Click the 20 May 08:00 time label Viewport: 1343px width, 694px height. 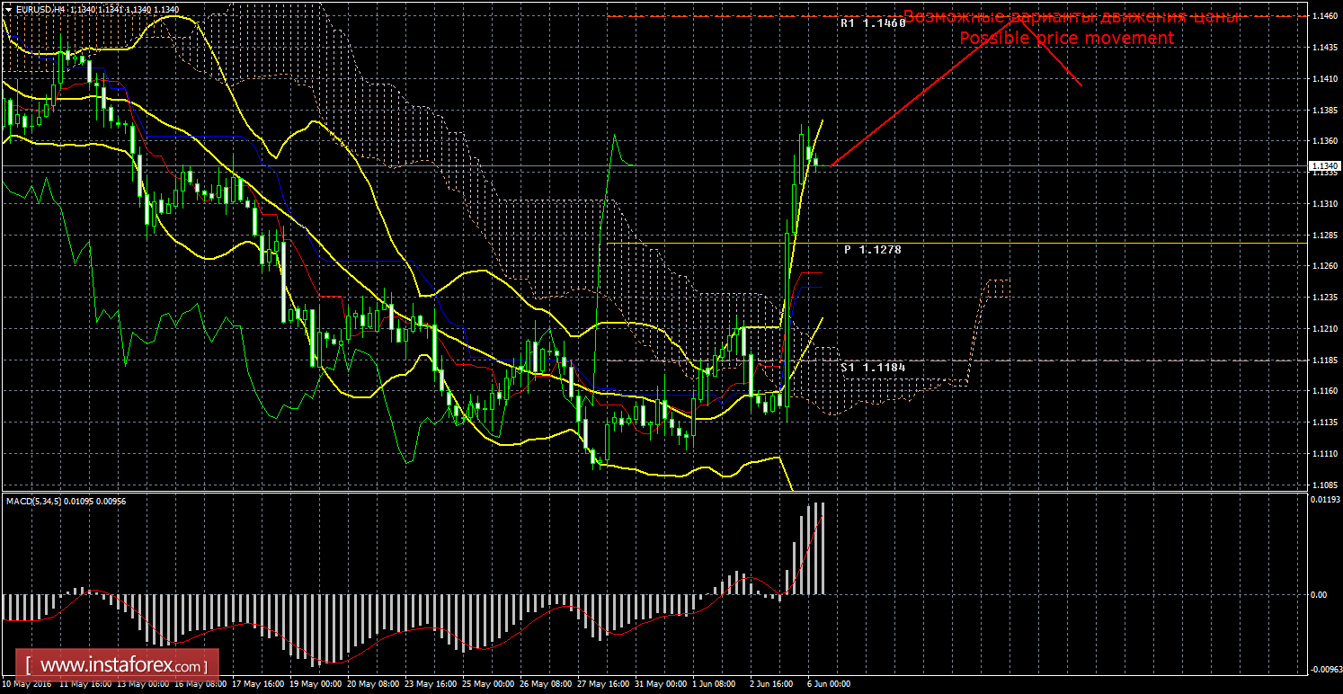click(373, 684)
